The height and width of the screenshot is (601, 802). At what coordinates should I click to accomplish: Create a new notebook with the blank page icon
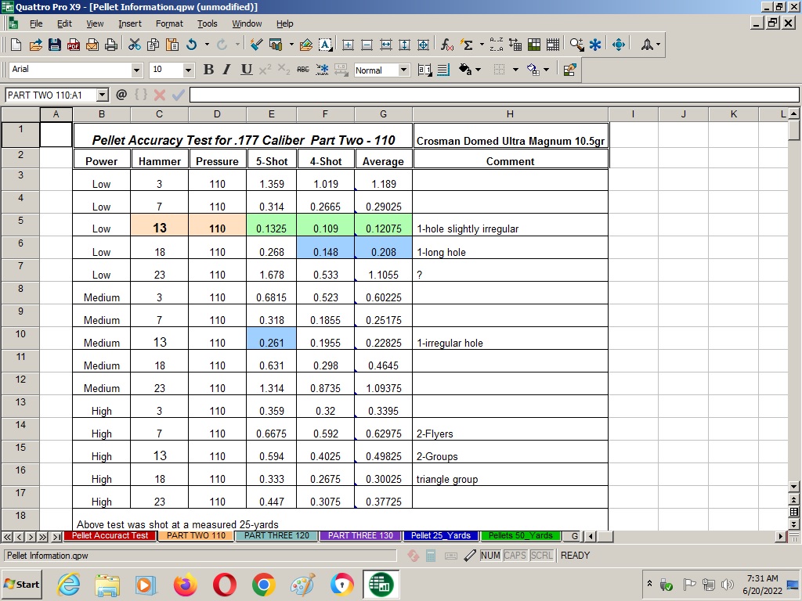coord(16,45)
